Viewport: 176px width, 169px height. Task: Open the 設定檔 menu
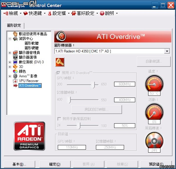click(x=59, y=13)
